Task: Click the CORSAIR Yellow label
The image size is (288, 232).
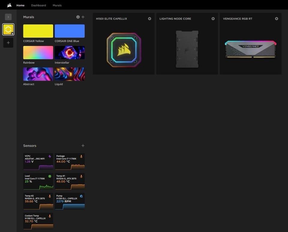Action: click(33, 41)
